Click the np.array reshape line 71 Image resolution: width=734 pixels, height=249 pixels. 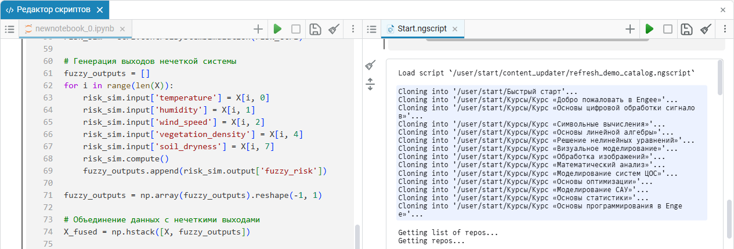pyautogui.click(x=193, y=195)
